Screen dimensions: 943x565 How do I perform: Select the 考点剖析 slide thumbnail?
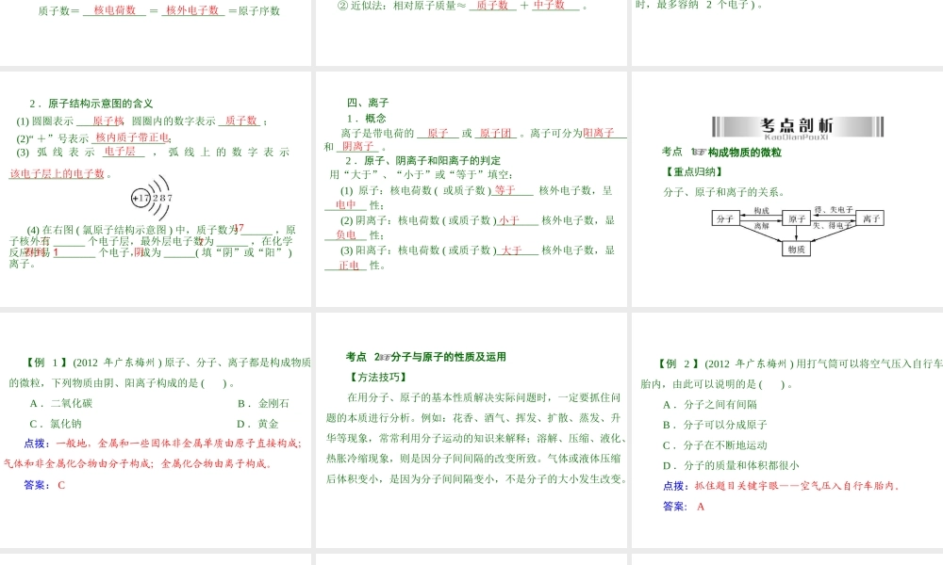click(787, 189)
